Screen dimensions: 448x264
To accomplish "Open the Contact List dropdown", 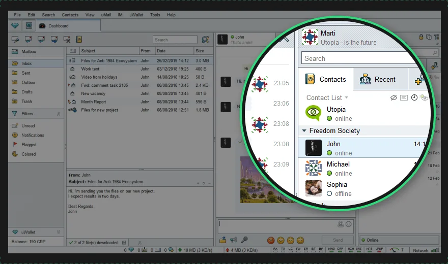I will coord(327,97).
